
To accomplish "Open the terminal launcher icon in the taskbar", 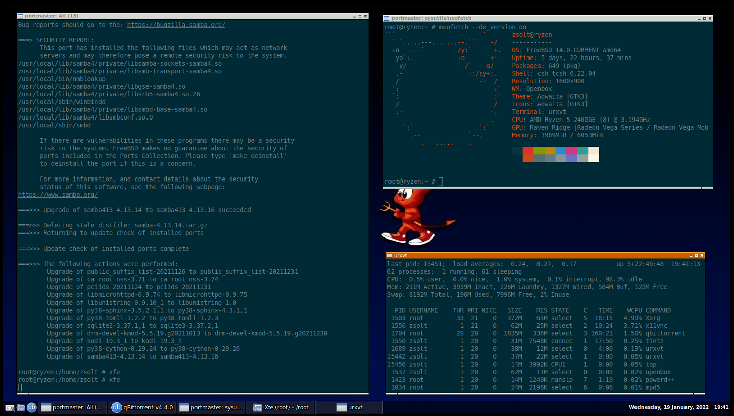I will pyautogui.click(x=10, y=407).
